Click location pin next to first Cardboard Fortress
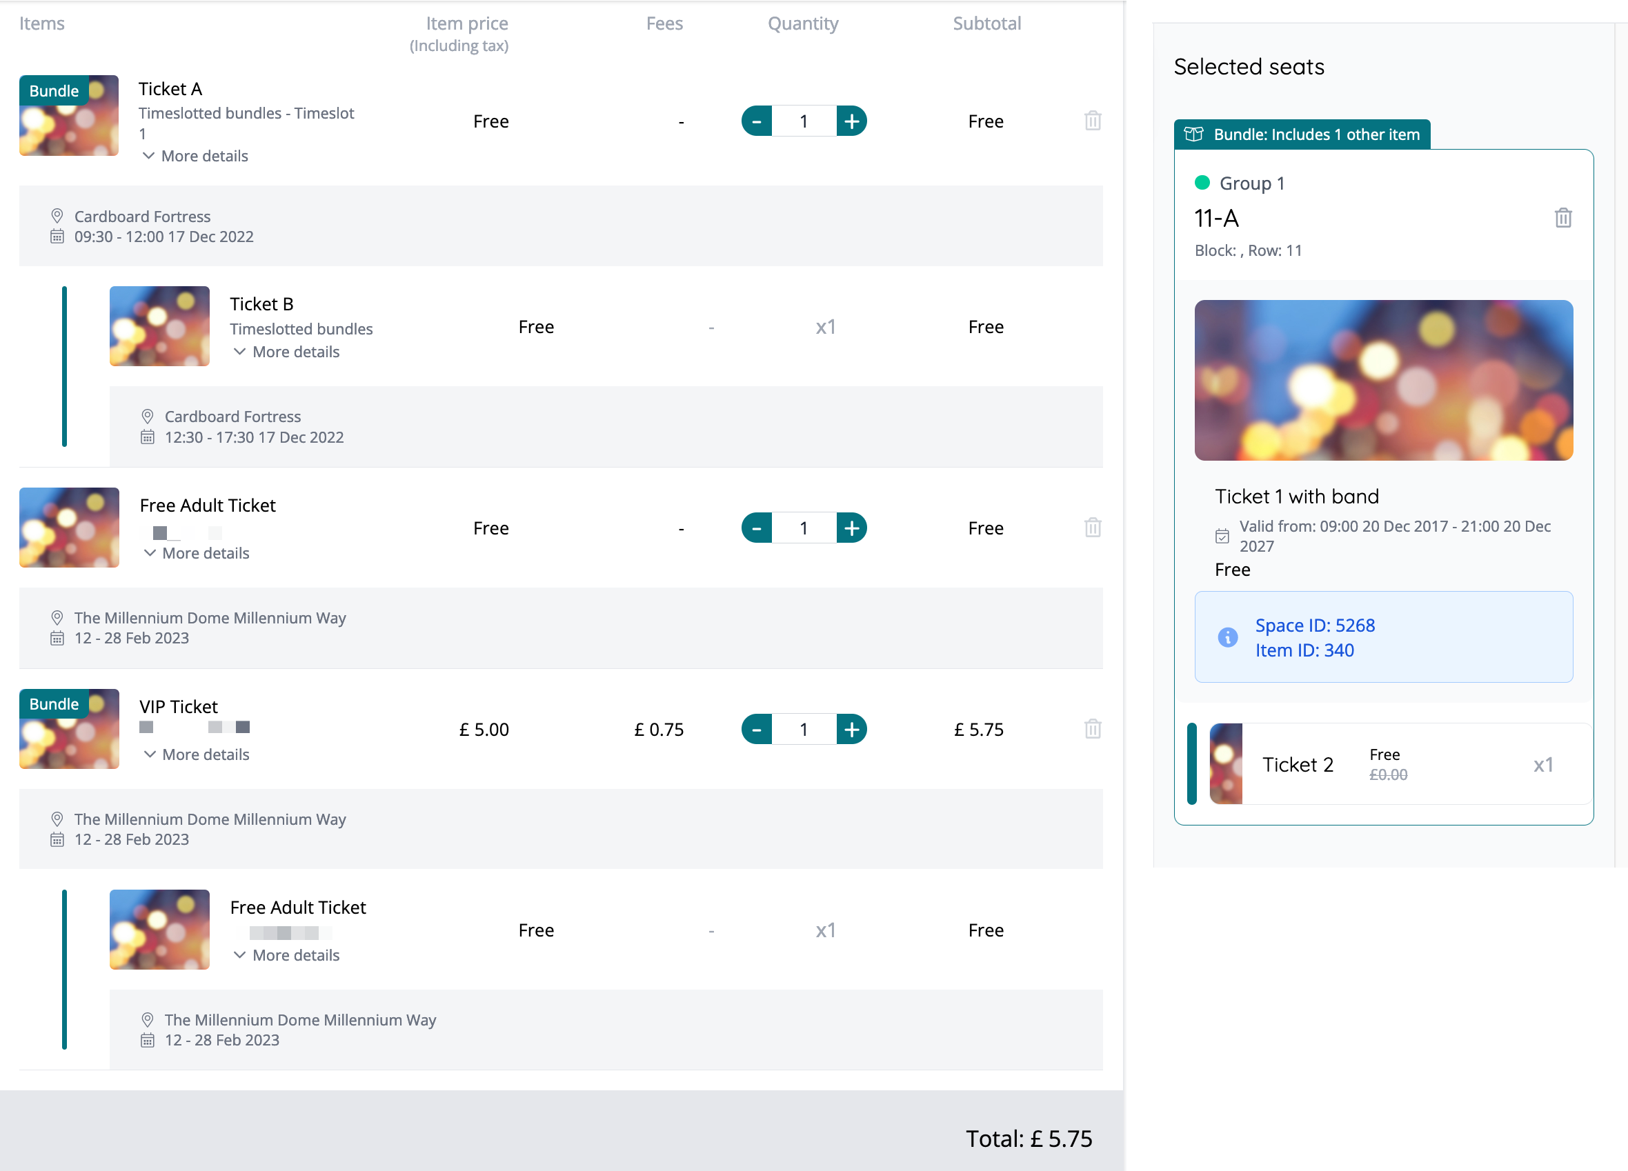The image size is (1628, 1171). 57,216
